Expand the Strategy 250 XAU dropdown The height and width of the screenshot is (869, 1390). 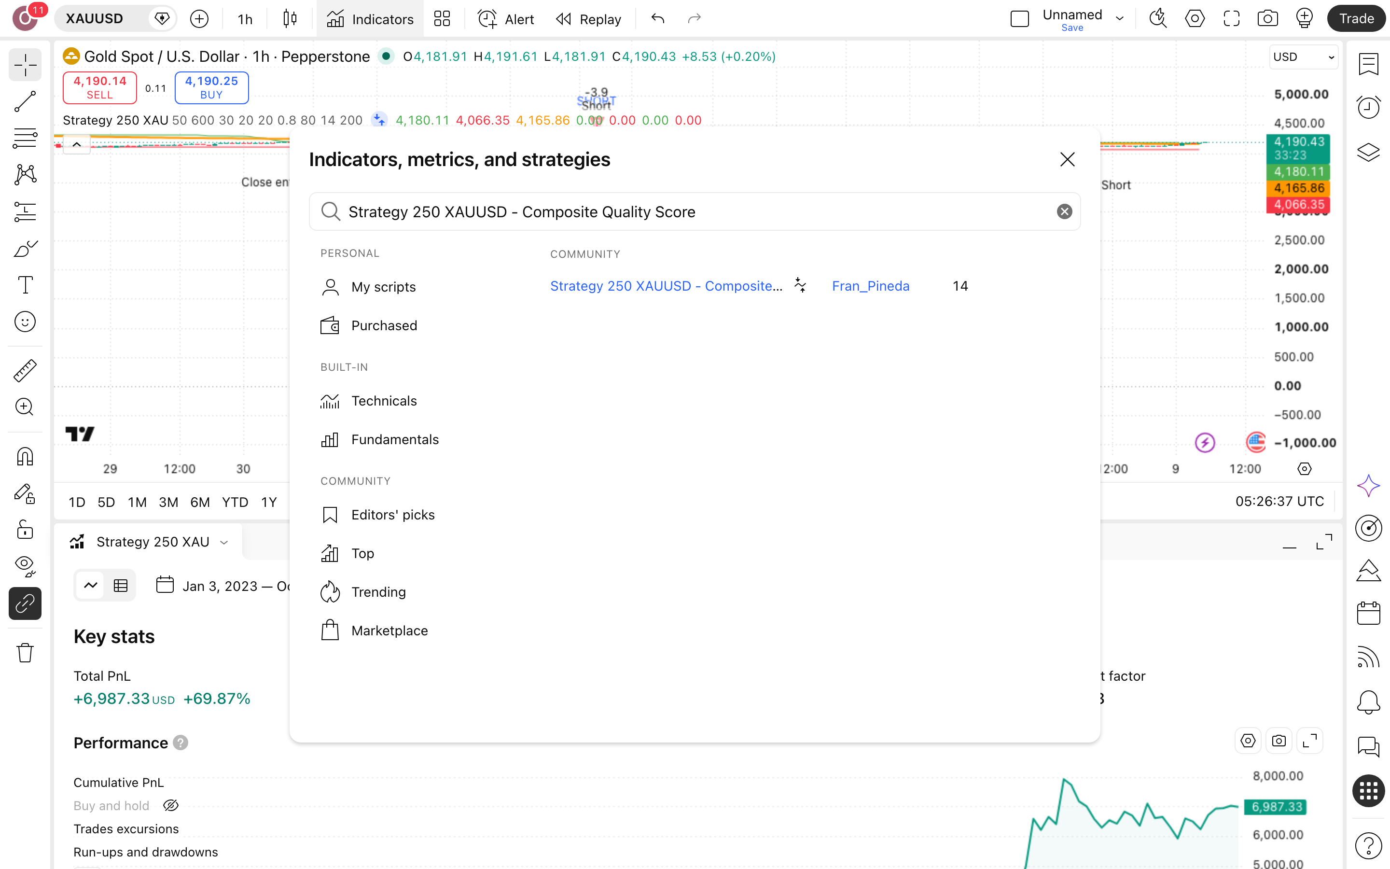[x=224, y=542]
